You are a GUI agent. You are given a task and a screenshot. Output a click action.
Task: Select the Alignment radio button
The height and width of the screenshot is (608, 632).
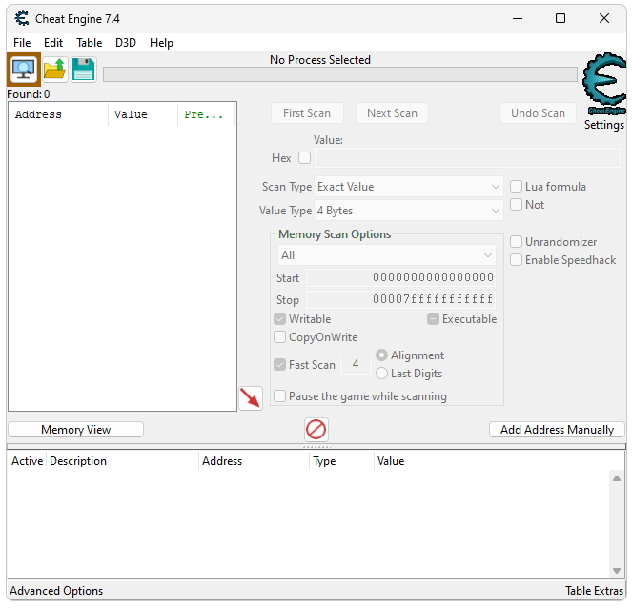[381, 355]
